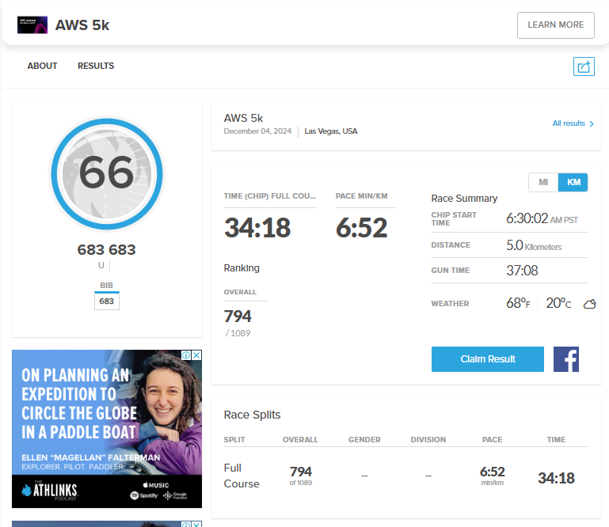This screenshot has height=527, width=609.
Task: Click the LEARN MORE button
Action: point(555,25)
